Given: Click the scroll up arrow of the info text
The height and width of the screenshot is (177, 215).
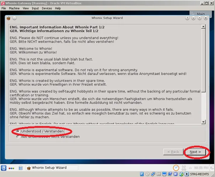Looking at the screenshot, I should click(x=203, y=27).
